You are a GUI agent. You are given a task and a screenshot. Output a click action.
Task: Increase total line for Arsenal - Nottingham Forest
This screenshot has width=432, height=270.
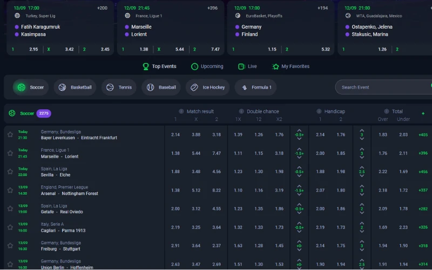(362, 186)
